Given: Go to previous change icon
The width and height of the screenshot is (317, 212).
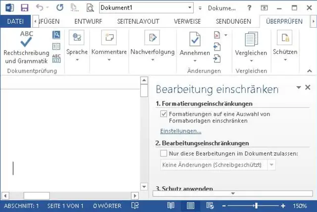Looking at the screenshot, I should tap(217, 47).
